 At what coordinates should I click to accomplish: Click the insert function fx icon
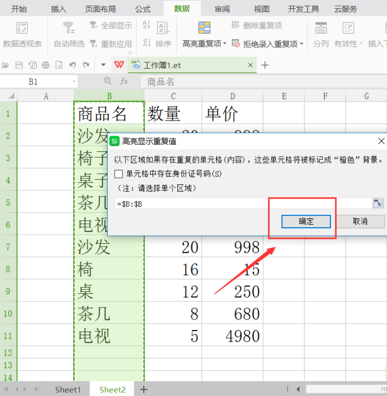point(124,81)
